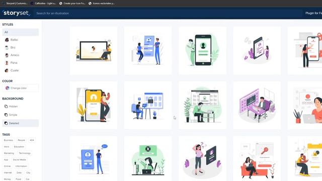
Task: Open the red key woman on couch illustration
Action: pyautogui.click(x=257, y=159)
